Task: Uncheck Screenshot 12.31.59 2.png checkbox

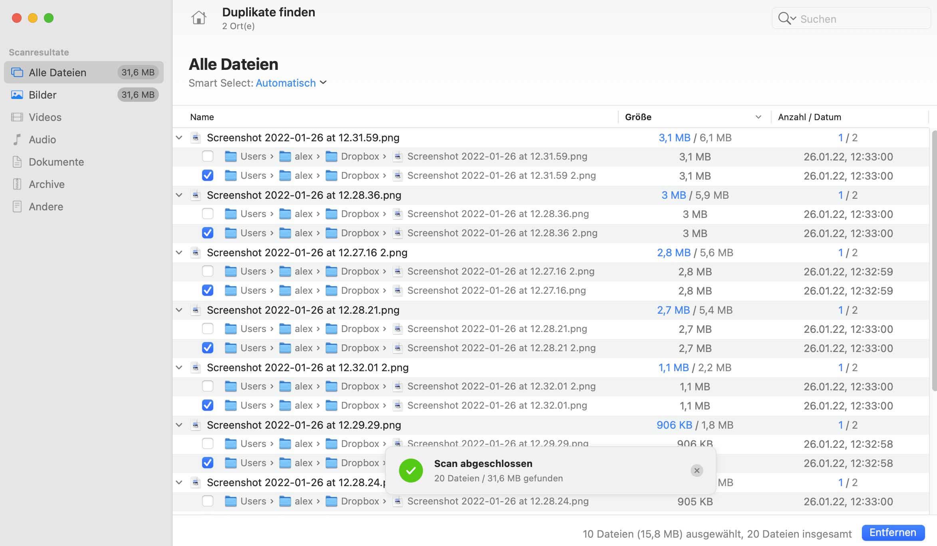Action: [x=208, y=175]
